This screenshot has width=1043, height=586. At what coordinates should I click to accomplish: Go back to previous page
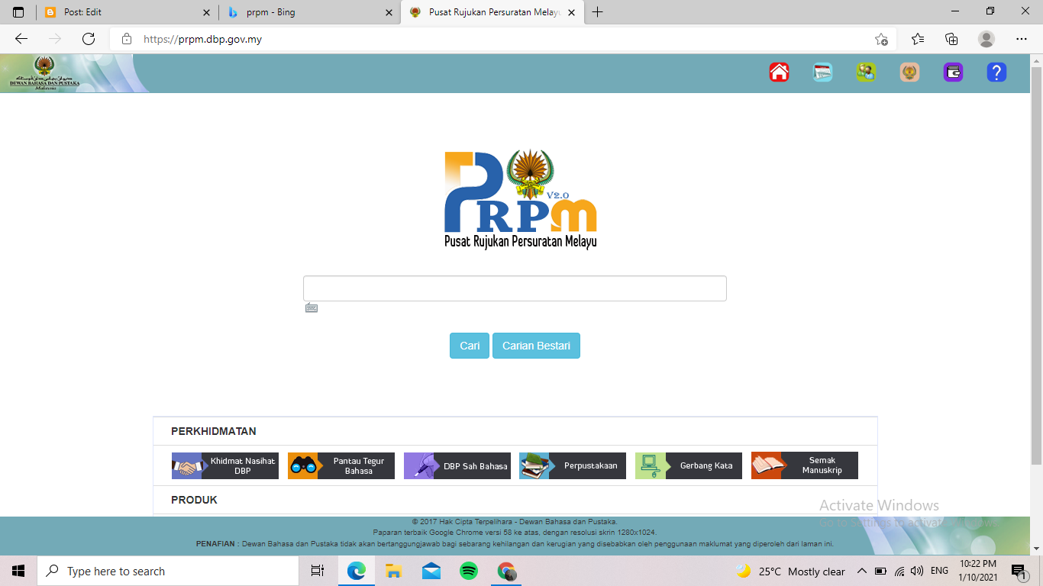pyautogui.click(x=21, y=39)
